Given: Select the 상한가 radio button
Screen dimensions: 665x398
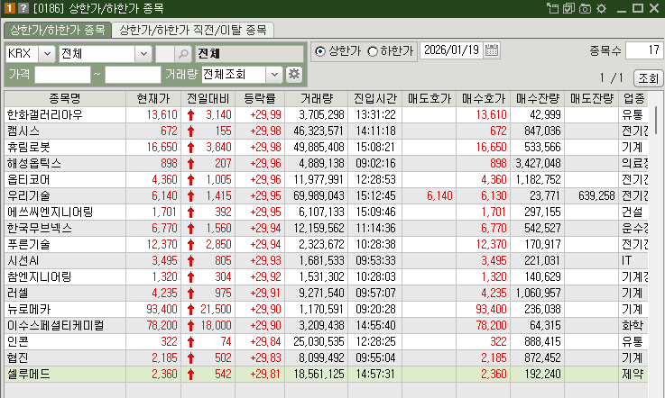Looking at the screenshot, I should pyautogui.click(x=320, y=51).
